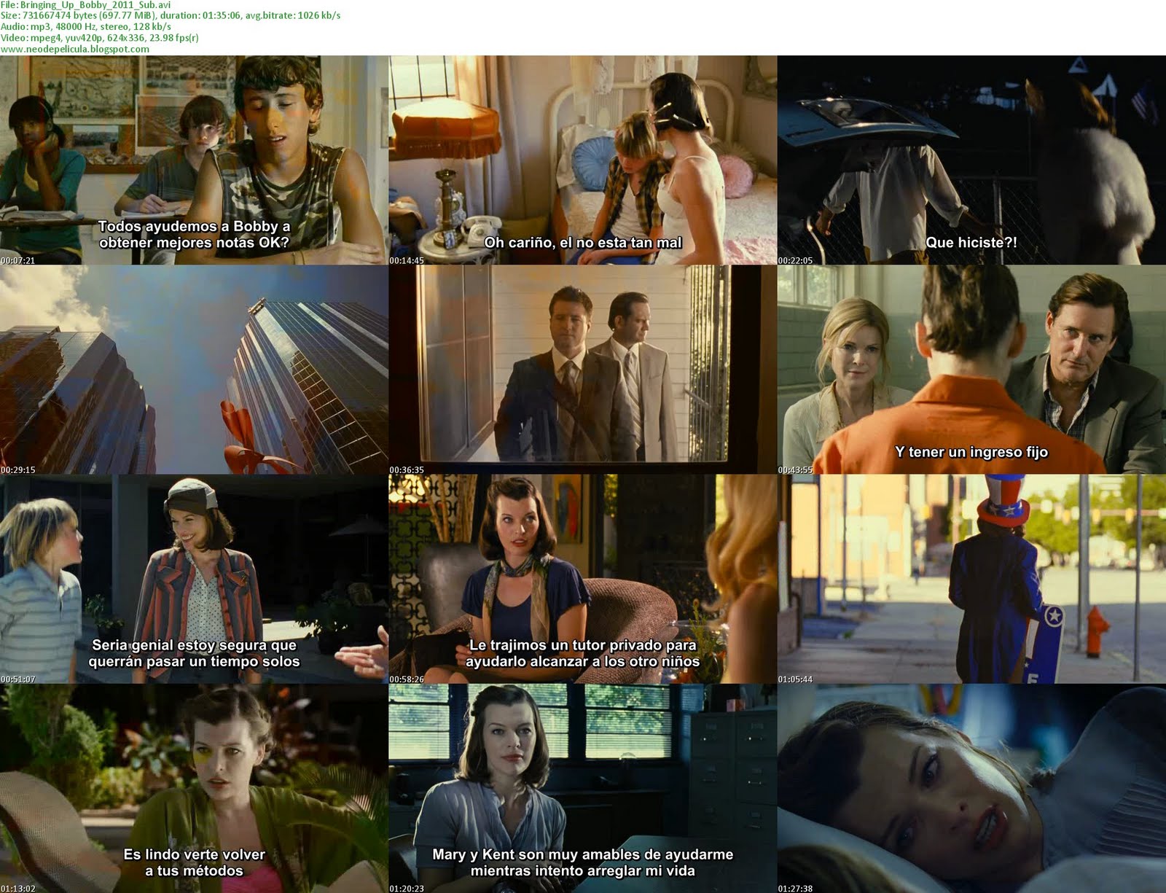Click the Video line 'mpeg4, yuv420p, 624x336'
1166x893 pixels.
(99, 37)
